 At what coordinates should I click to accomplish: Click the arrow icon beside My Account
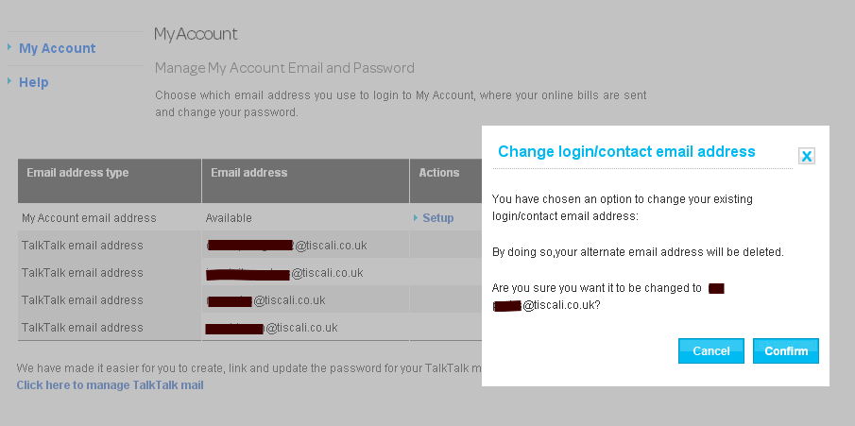[x=9, y=47]
